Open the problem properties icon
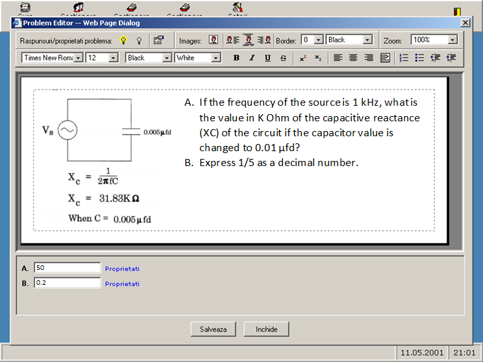This screenshot has width=483, height=362. pos(158,40)
